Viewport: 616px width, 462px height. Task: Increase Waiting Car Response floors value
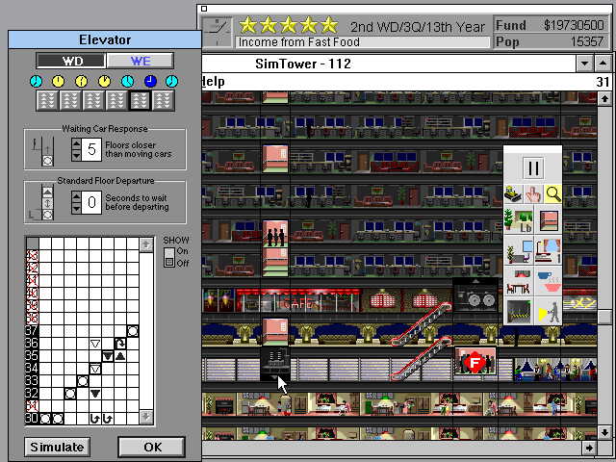76,143
